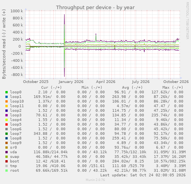Click the loop4 lime color swatch
The height and width of the screenshot is (184, 191).
tap(7, 120)
